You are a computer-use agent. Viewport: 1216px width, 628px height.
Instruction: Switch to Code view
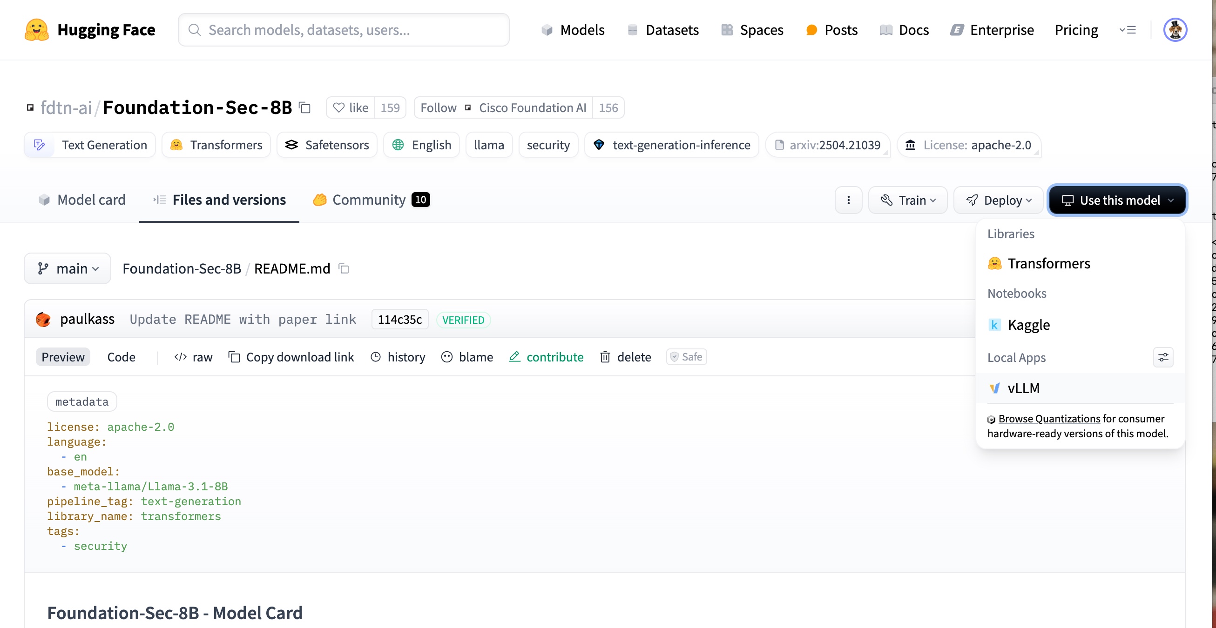click(x=122, y=357)
